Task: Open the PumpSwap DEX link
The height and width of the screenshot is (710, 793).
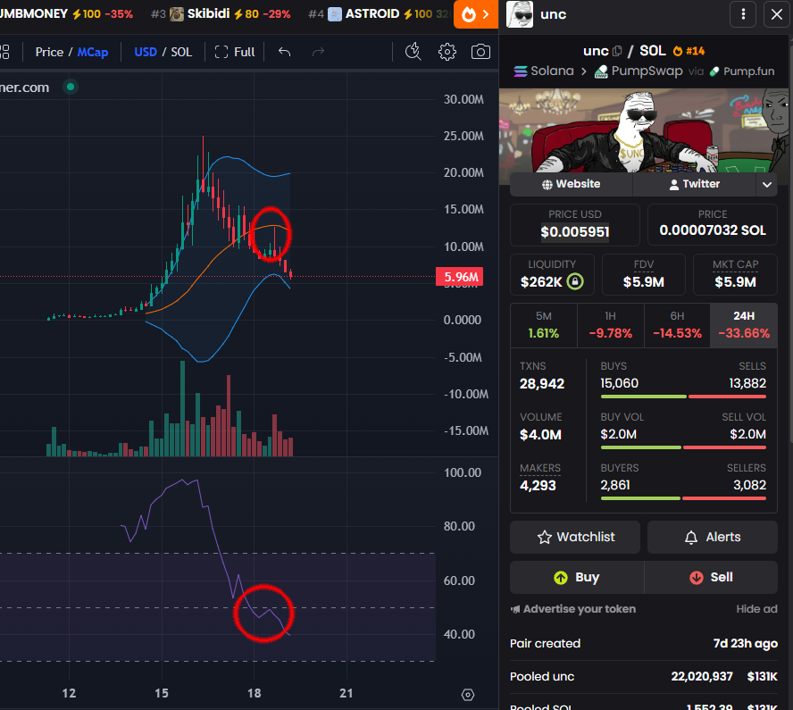Action: coord(639,71)
